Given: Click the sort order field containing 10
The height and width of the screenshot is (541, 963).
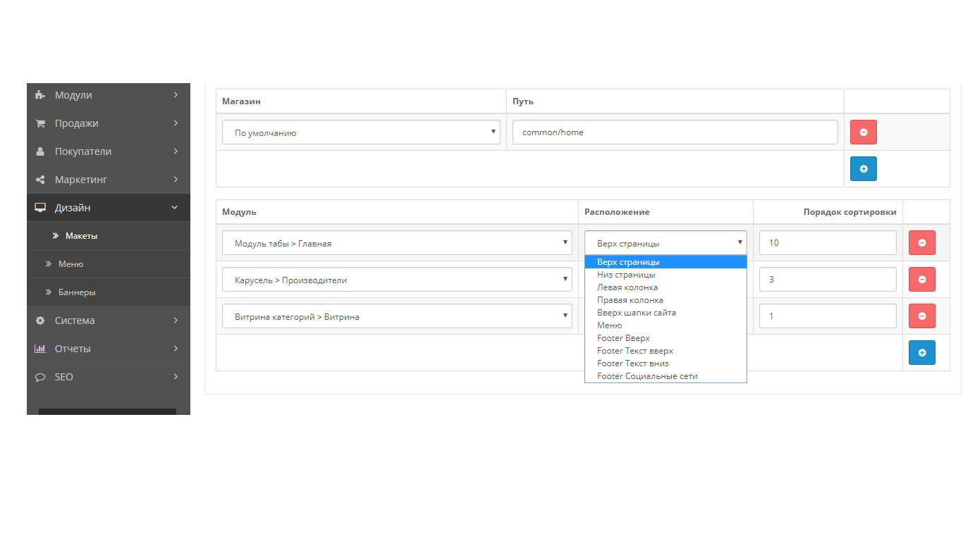Looking at the screenshot, I should [x=828, y=242].
